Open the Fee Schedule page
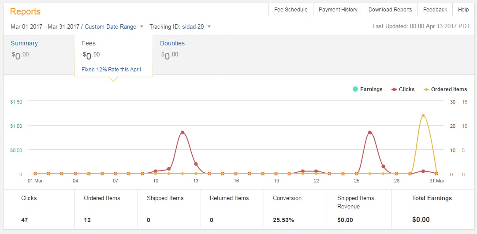 [x=291, y=10]
